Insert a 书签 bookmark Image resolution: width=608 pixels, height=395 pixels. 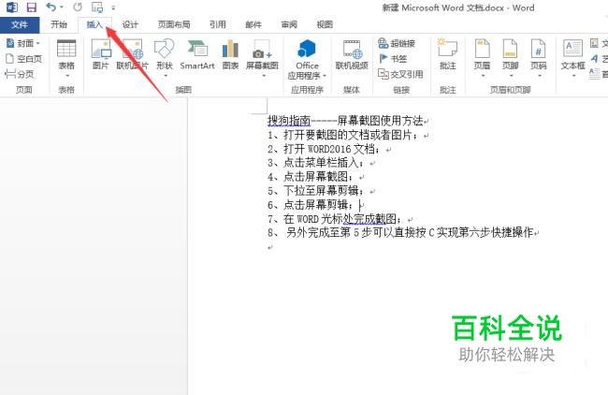393,59
